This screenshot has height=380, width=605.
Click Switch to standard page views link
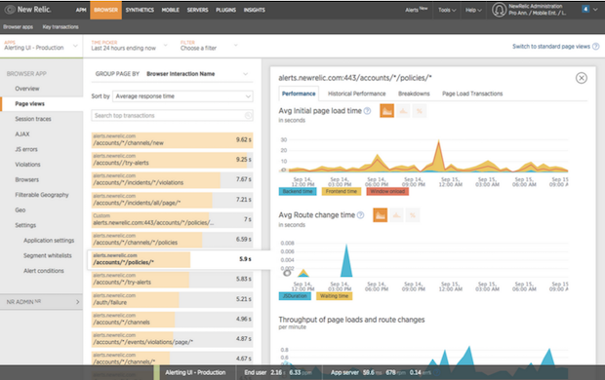[x=551, y=46]
